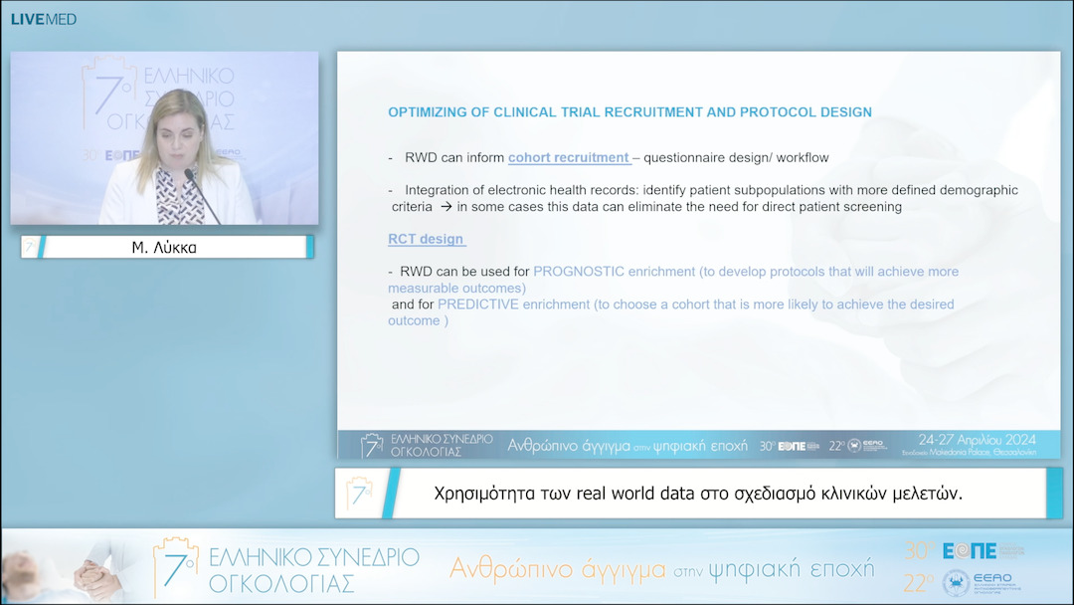Click the 22° ΕΕΑΟ emblem in the bottom banner
The height and width of the screenshot is (605, 1074).
[957, 582]
